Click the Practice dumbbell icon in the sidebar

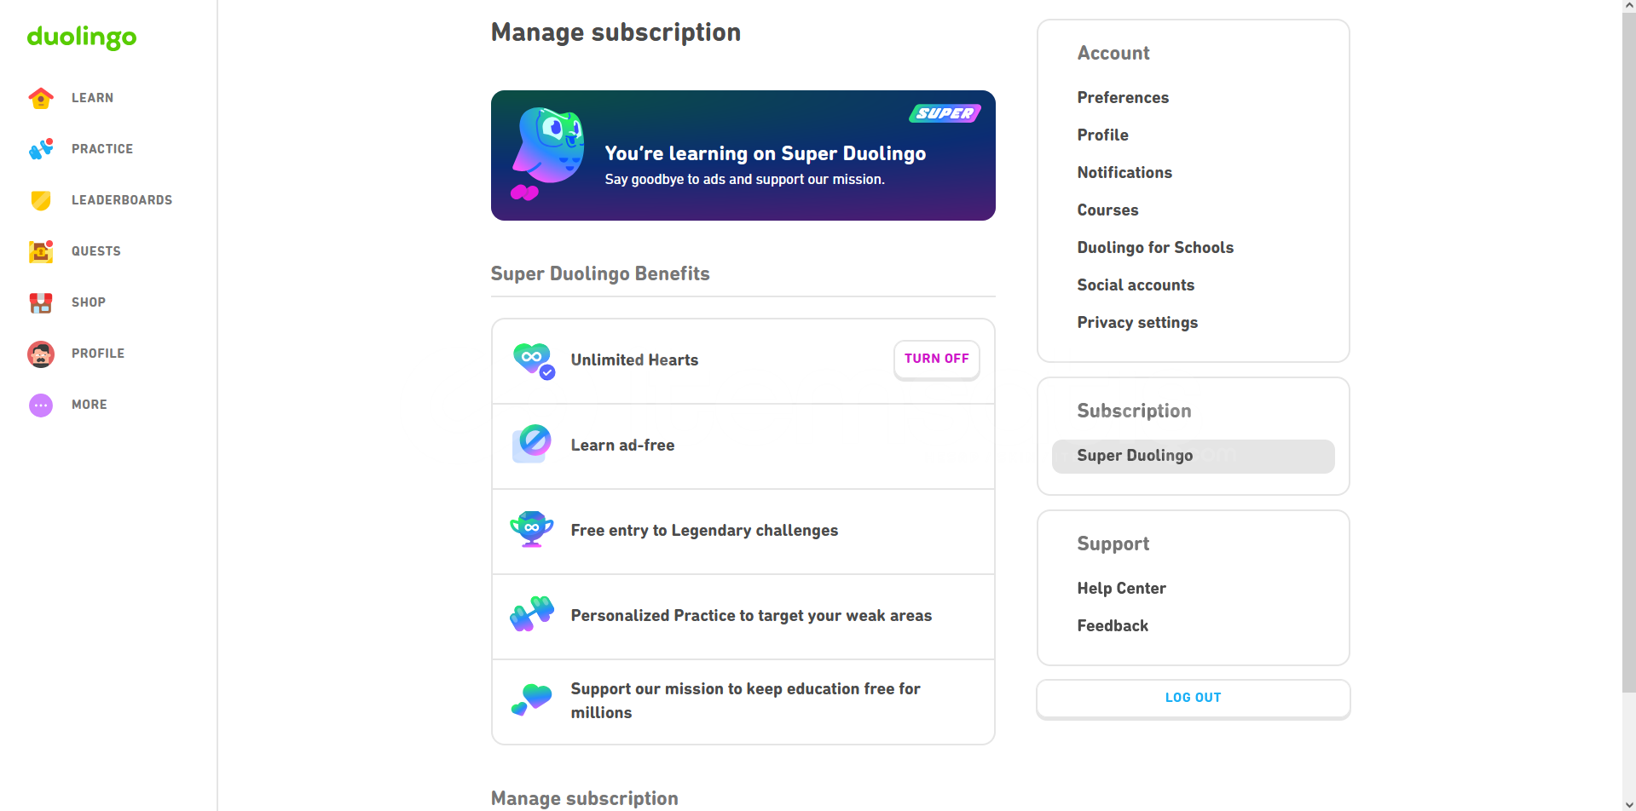pos(41,149)
